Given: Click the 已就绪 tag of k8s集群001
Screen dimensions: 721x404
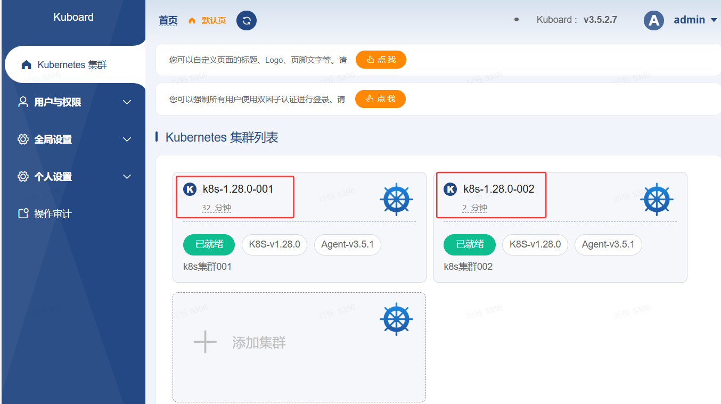Looking at the screenshot, I should [209, 245].
